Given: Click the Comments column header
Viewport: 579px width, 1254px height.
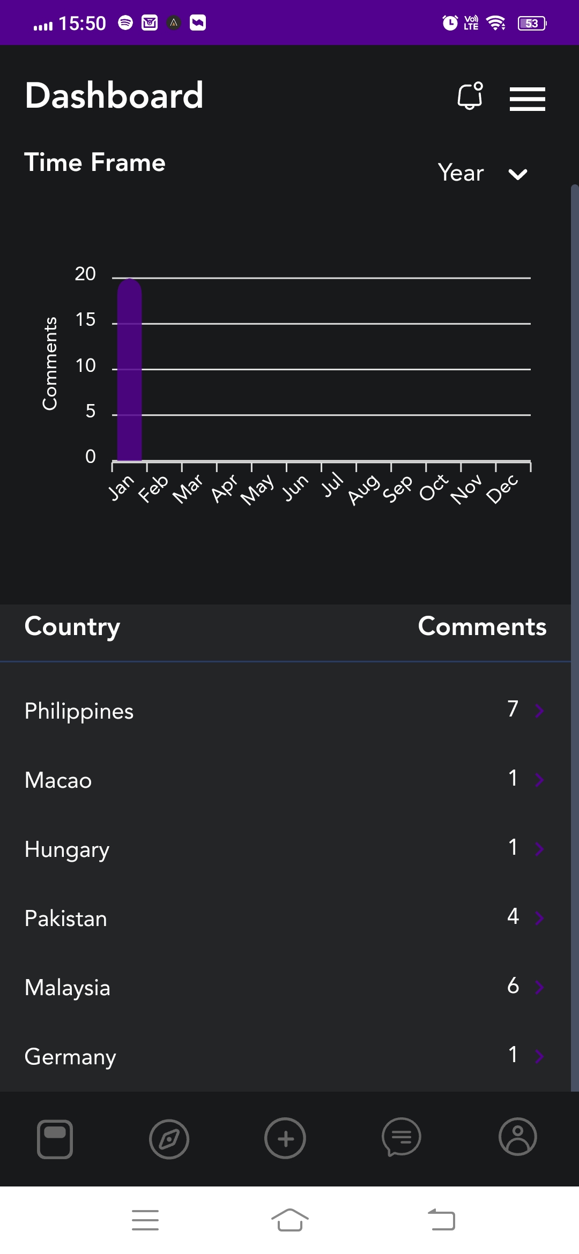Looking at the screenshot, I should point(482,626).
